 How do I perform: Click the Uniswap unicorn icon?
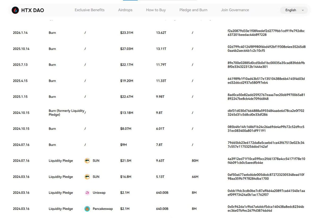coord(87,193)
